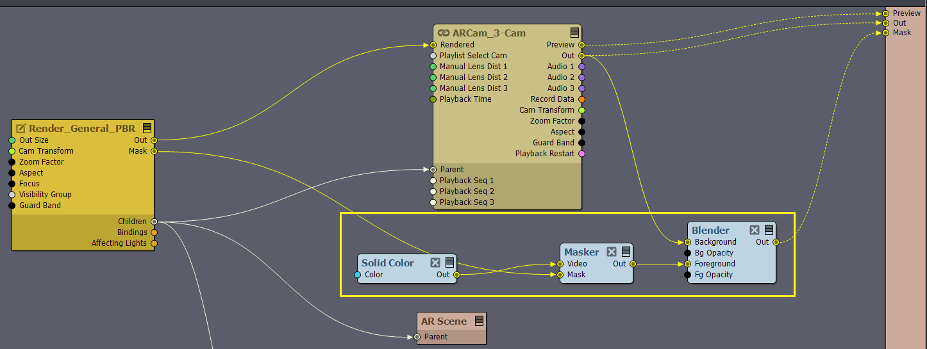Viewport: 927px width, 349px height.
Task: Click the Fg Opacity pin on Blender
Action: [688, 275]
